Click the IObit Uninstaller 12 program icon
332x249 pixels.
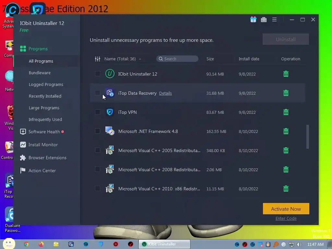[110, 74]
